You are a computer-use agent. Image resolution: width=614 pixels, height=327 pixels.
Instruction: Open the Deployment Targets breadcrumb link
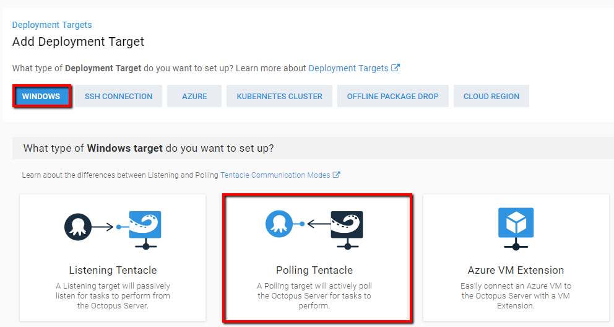(x=52, y=25)
